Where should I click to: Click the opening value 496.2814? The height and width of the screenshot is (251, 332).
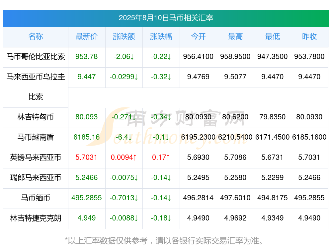click(x=198, y=198)
